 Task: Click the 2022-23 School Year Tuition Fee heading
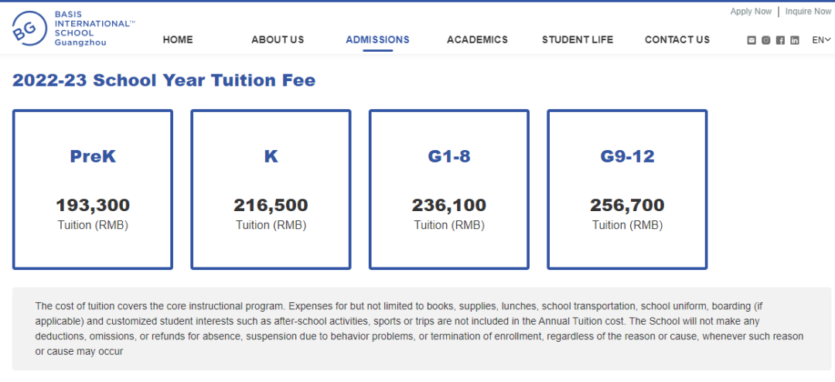point(164,80)
